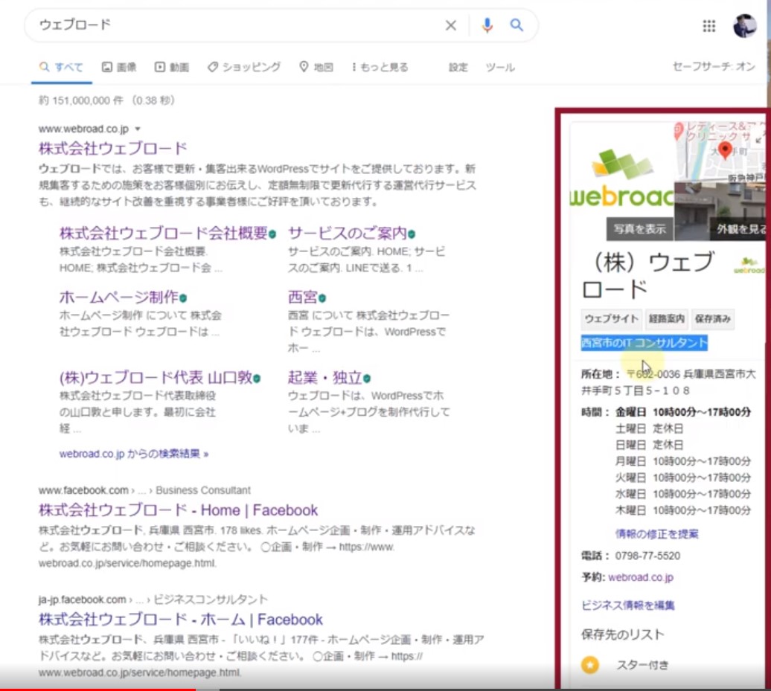Open the 西宮 sitelink

point(302,297)
